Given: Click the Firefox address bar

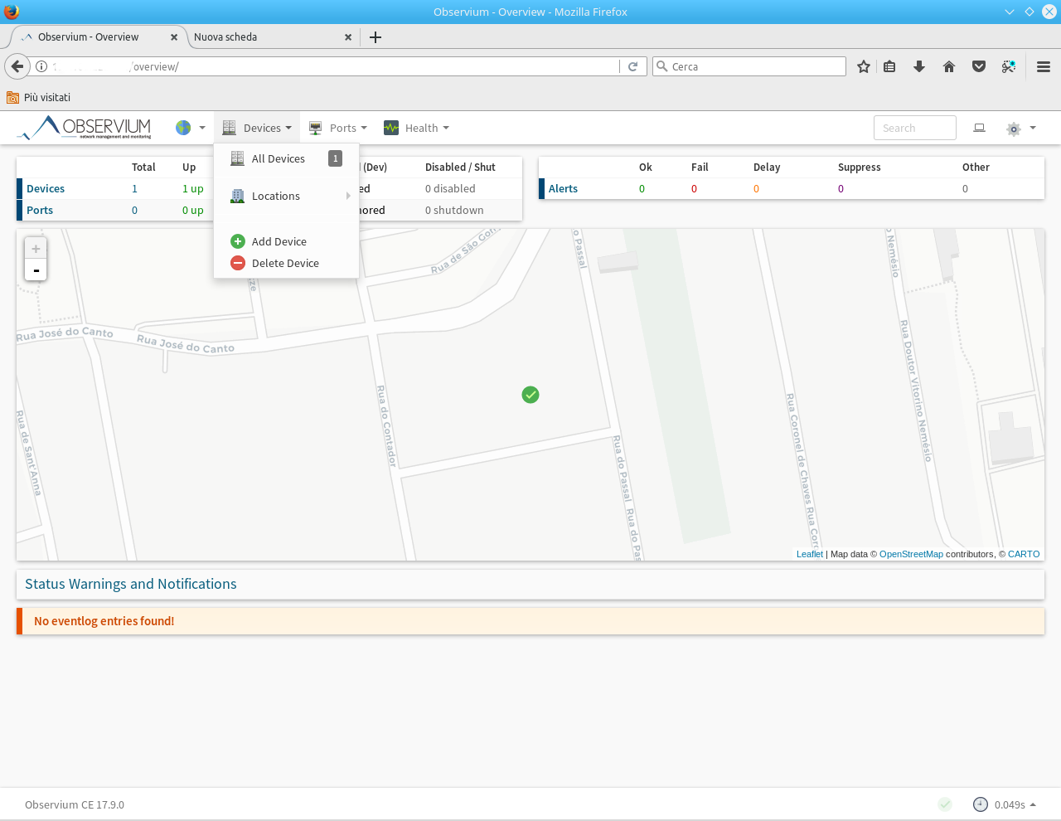Looking at the screenshot, I should [332, 66].
